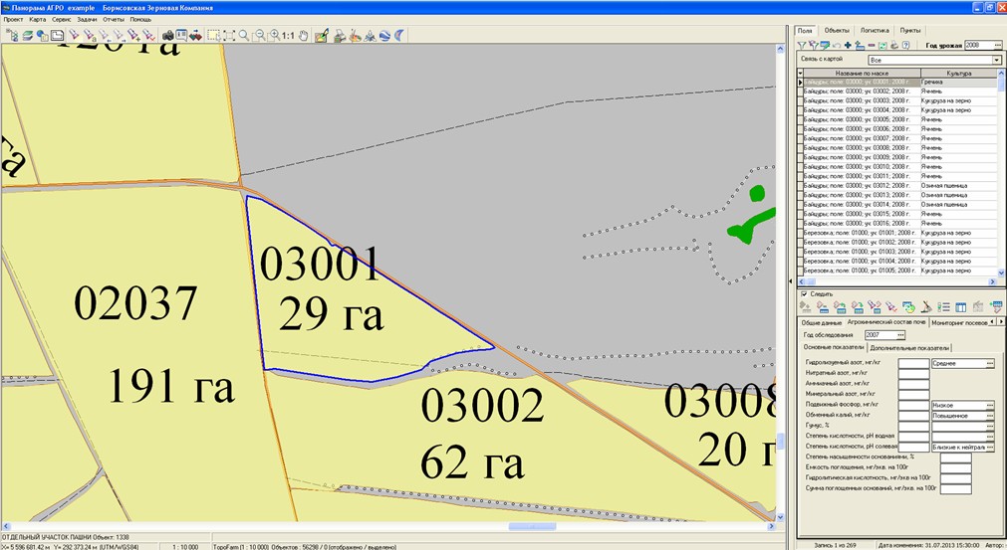Toggle the Следить checkbox
This screenshot has width=1007, height=550.
click(805, 293)
